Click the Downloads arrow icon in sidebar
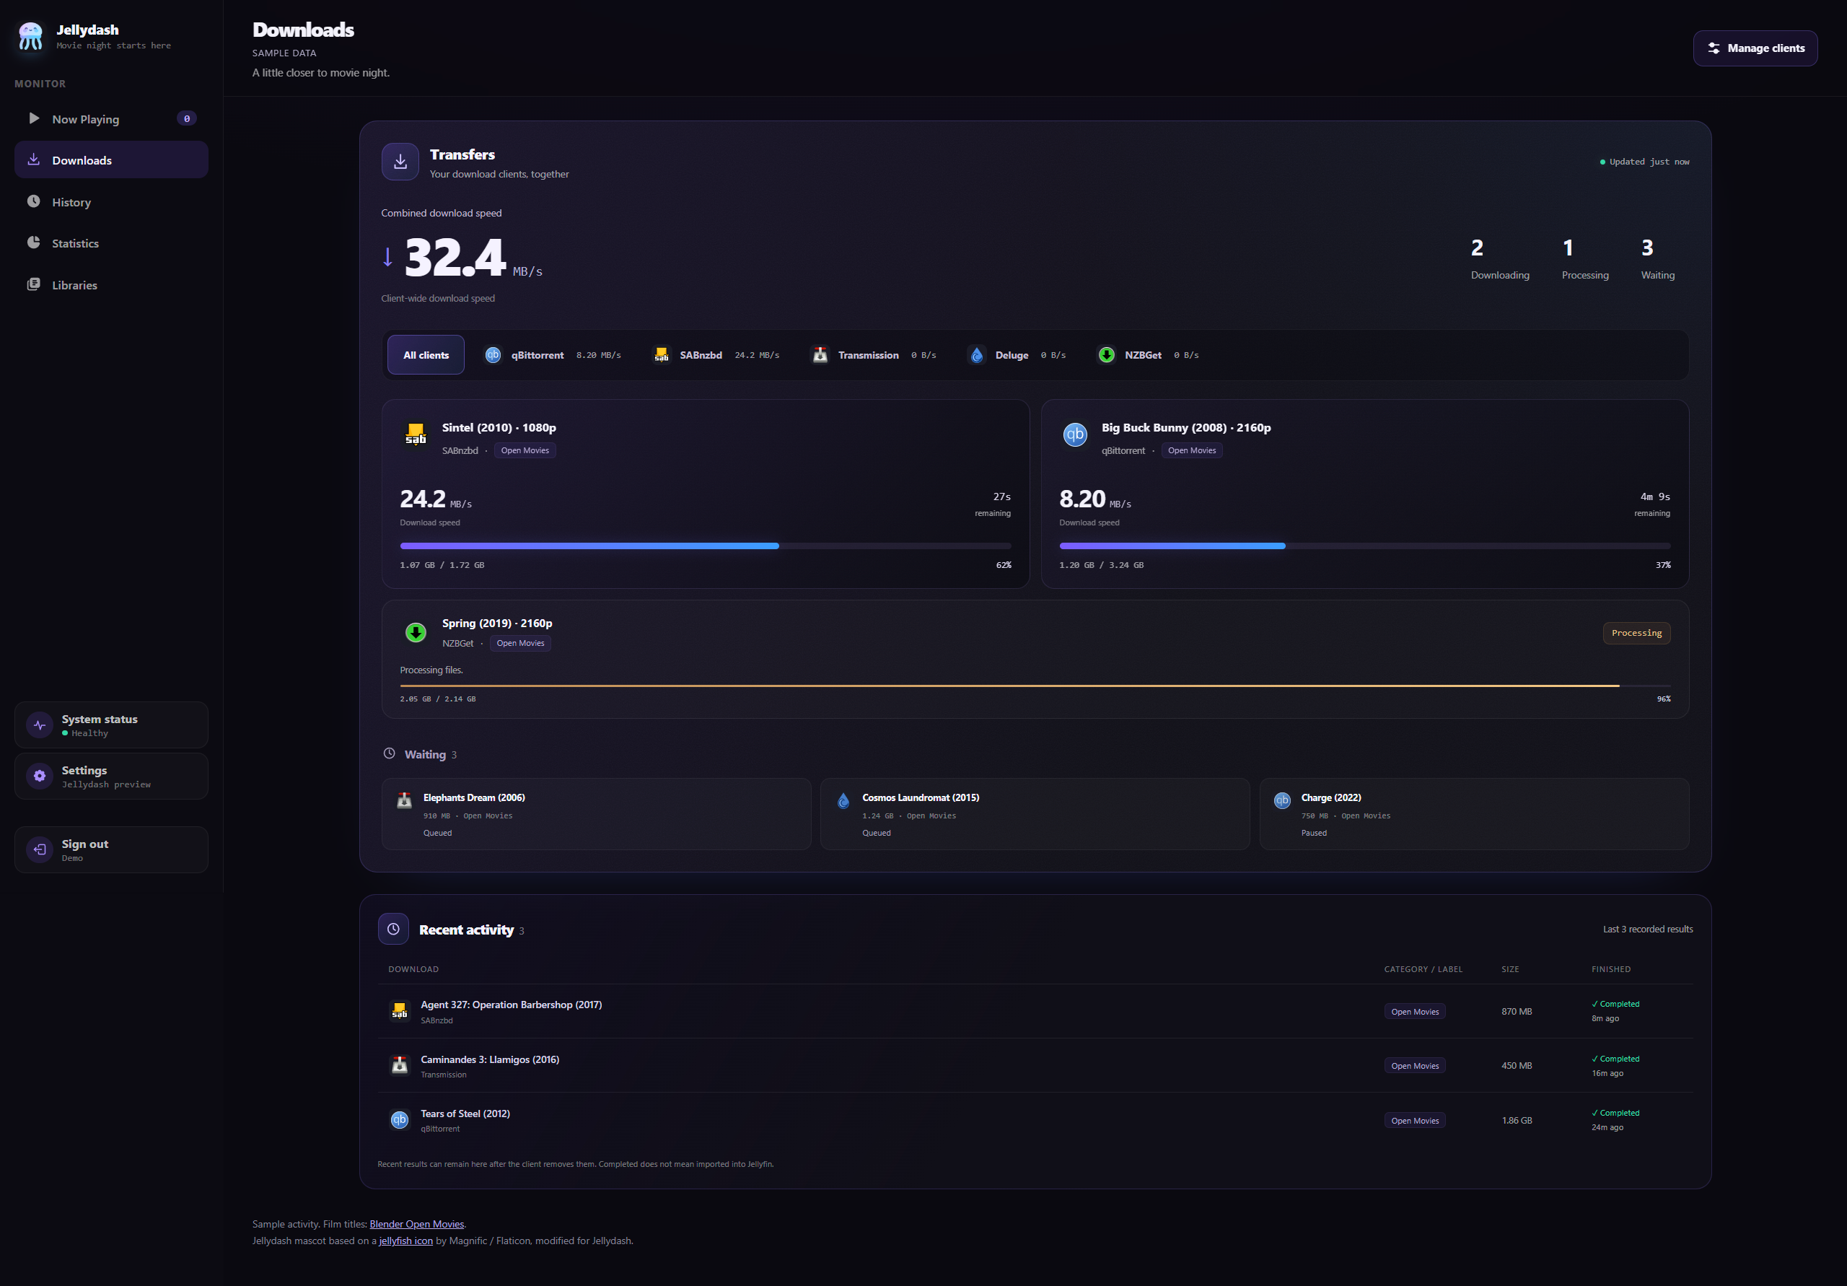The width and height of the screenshot is (1847, 1286). (34, 159)
